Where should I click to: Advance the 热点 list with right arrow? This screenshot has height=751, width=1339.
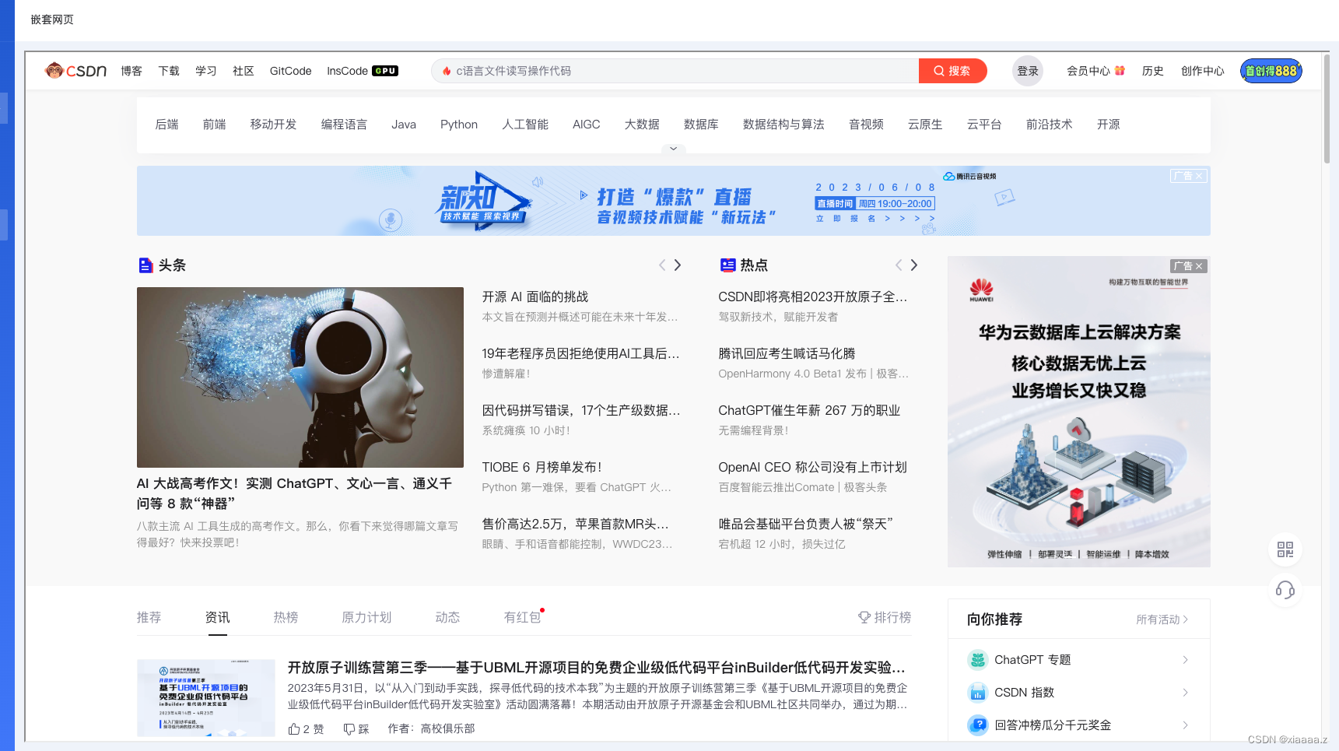(x=914, y=265)
